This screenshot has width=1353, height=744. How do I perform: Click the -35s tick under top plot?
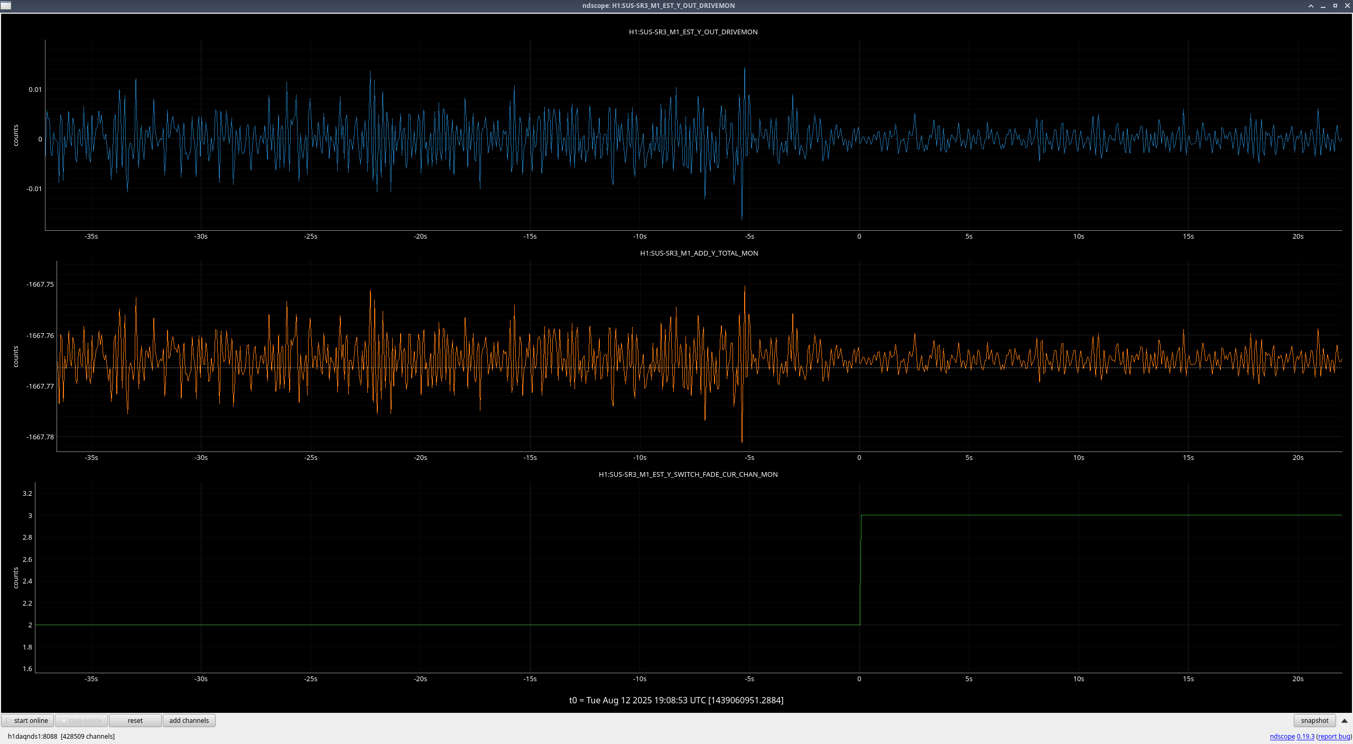(91, 237)
